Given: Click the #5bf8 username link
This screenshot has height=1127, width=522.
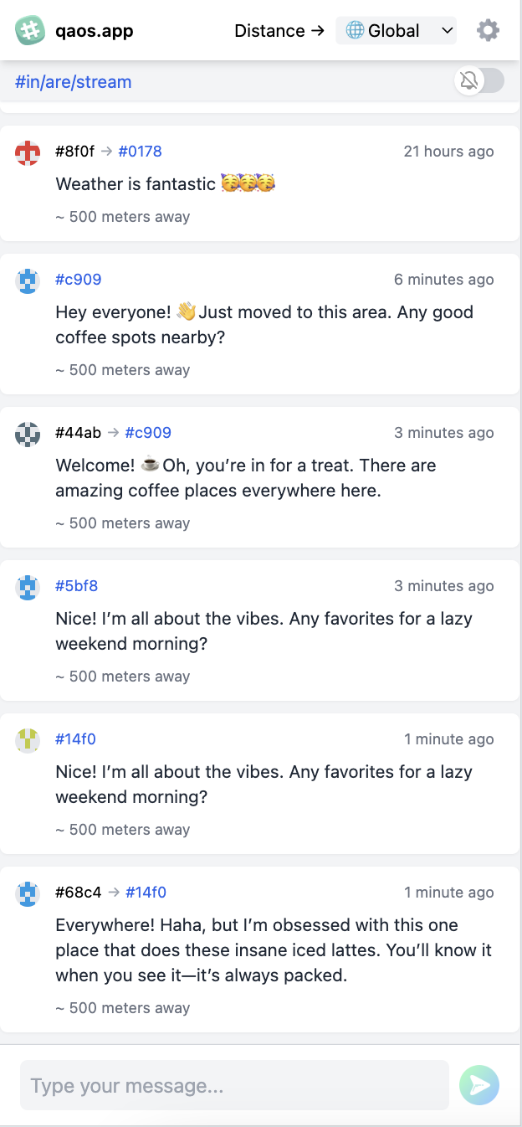Looking at the screenshot, I should click(x=77, y=586).
